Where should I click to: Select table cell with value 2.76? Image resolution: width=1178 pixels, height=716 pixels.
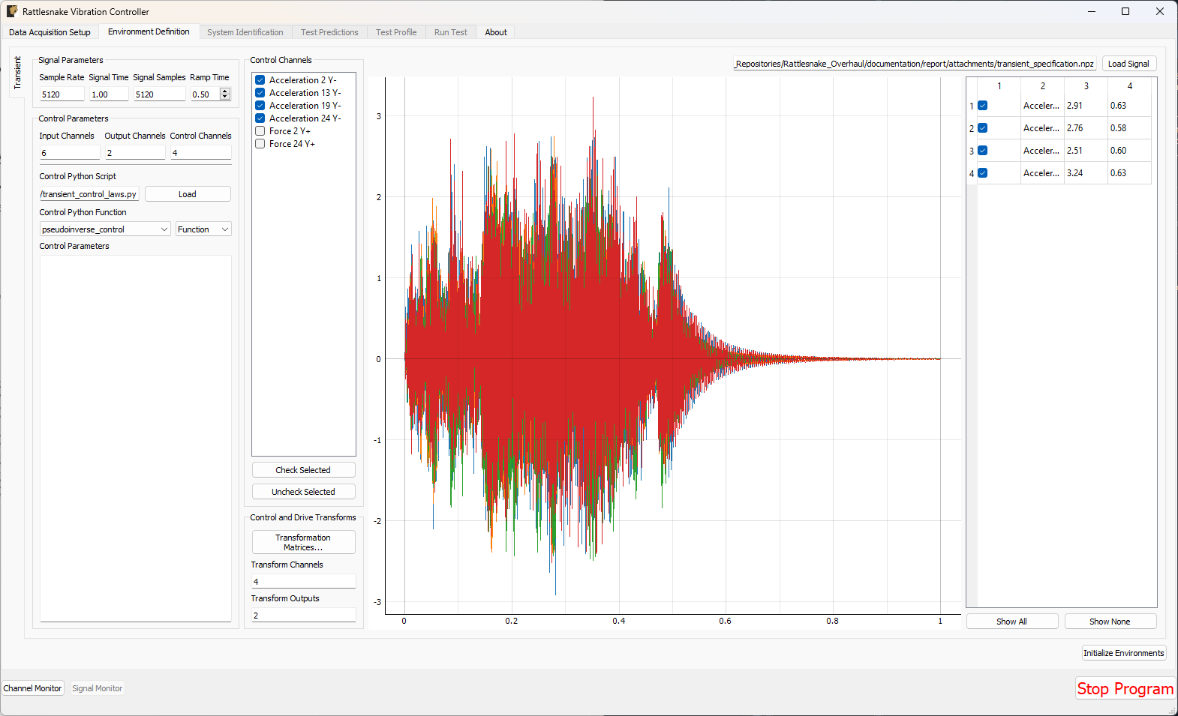point(1086,128)
